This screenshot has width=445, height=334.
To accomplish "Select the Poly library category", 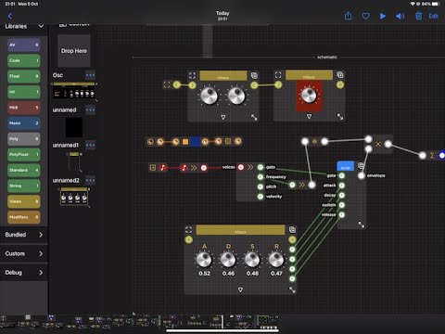I will pyautogui.click(x=24, y=139).
